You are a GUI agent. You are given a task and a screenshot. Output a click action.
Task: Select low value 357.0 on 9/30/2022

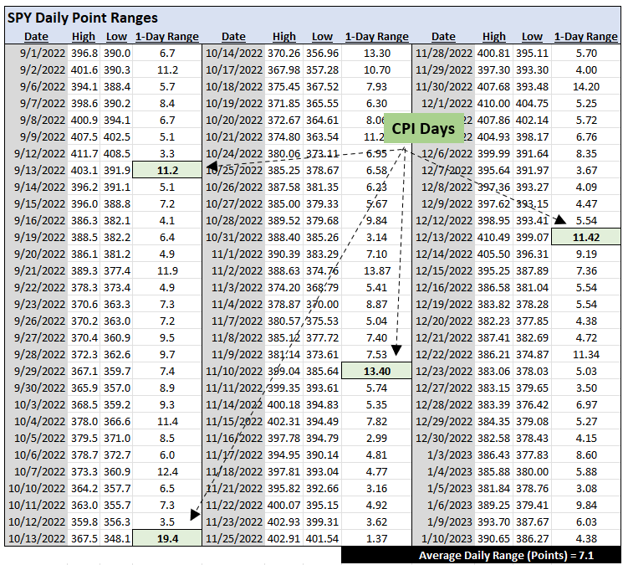pos(117,388)
